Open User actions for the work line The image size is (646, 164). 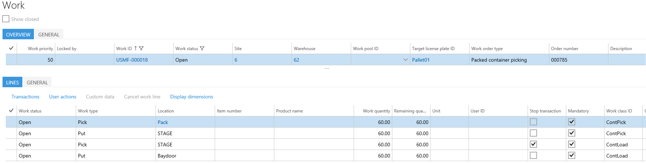62,97
